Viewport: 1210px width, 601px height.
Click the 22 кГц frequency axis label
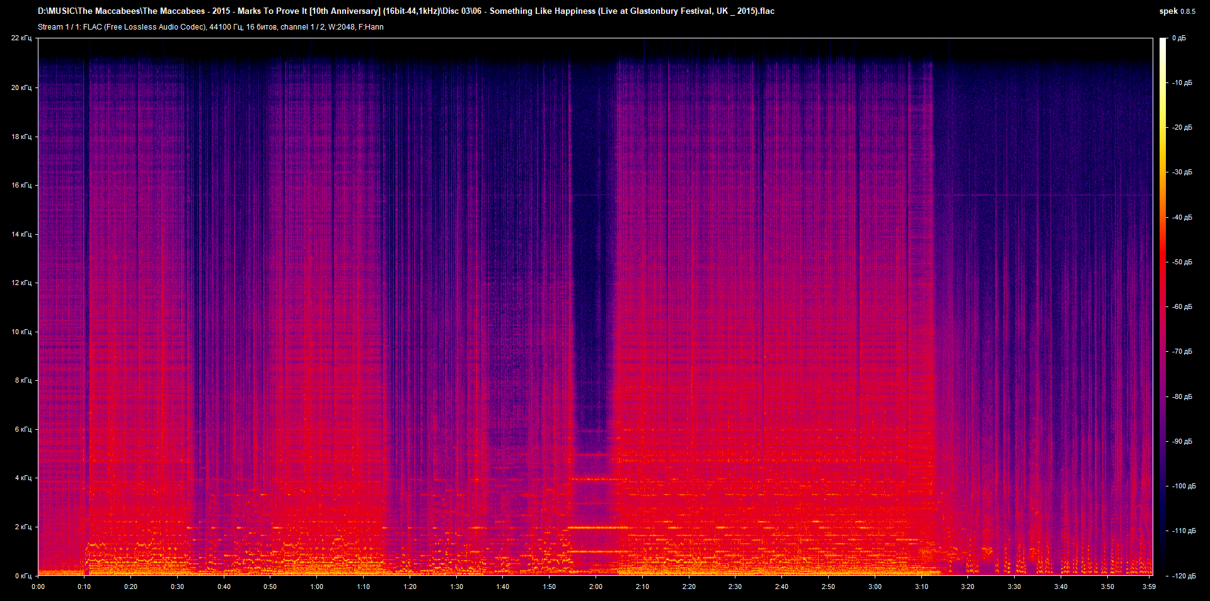click(21, 38)
